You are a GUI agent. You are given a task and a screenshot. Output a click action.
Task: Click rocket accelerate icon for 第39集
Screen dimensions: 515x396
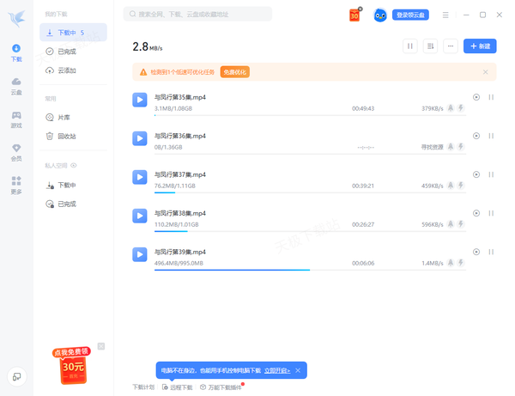pyautogui.click(x=451, y=263)
